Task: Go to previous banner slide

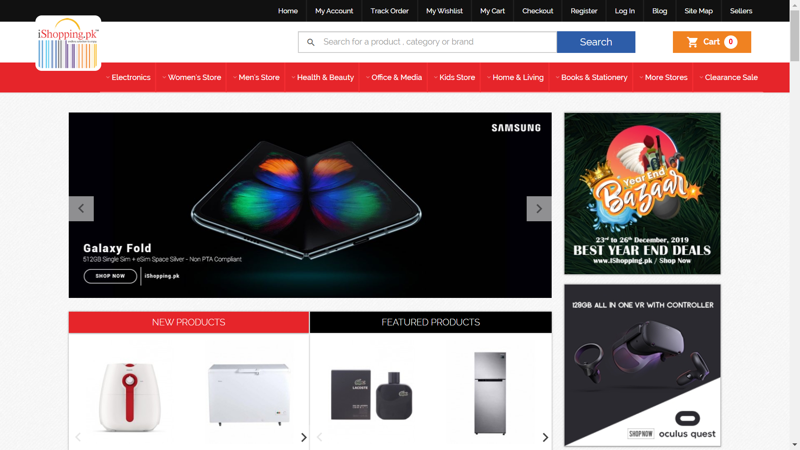Action: tap(81, 209)
